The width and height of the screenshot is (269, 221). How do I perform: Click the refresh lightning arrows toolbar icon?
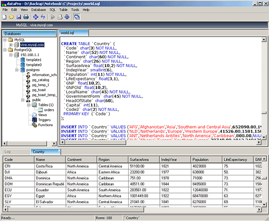point(43,17)
